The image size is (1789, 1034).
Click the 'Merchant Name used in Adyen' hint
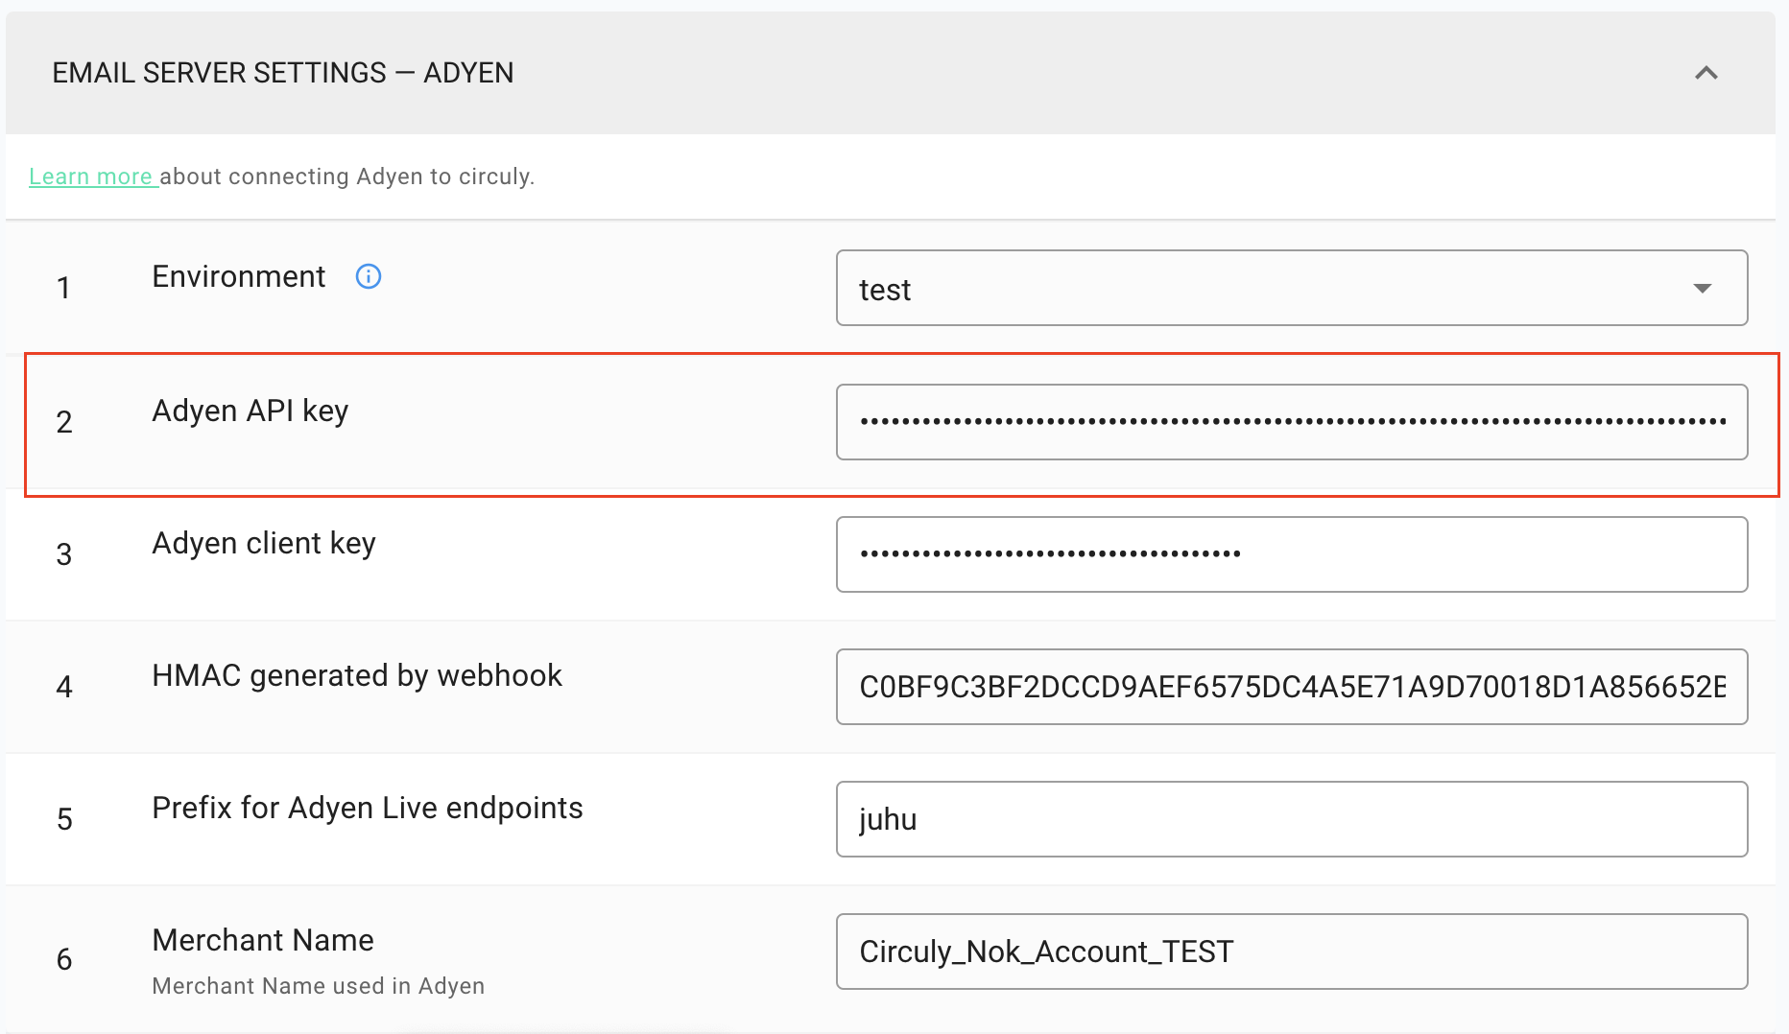click(x=319, y=986)
